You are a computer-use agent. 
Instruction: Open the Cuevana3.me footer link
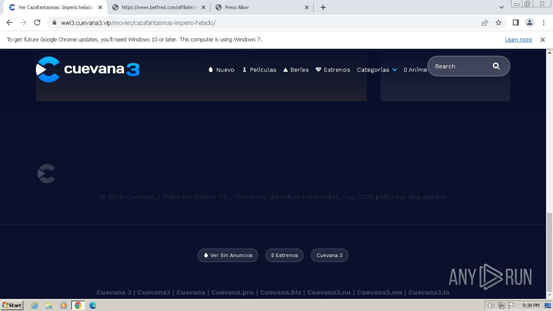pyautogui.click(x=379, y=292)
